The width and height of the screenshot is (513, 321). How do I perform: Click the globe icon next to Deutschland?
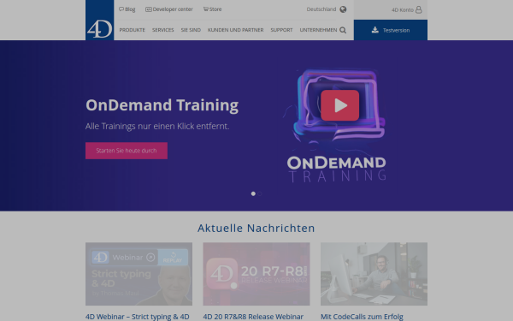(x=343, y=9)
